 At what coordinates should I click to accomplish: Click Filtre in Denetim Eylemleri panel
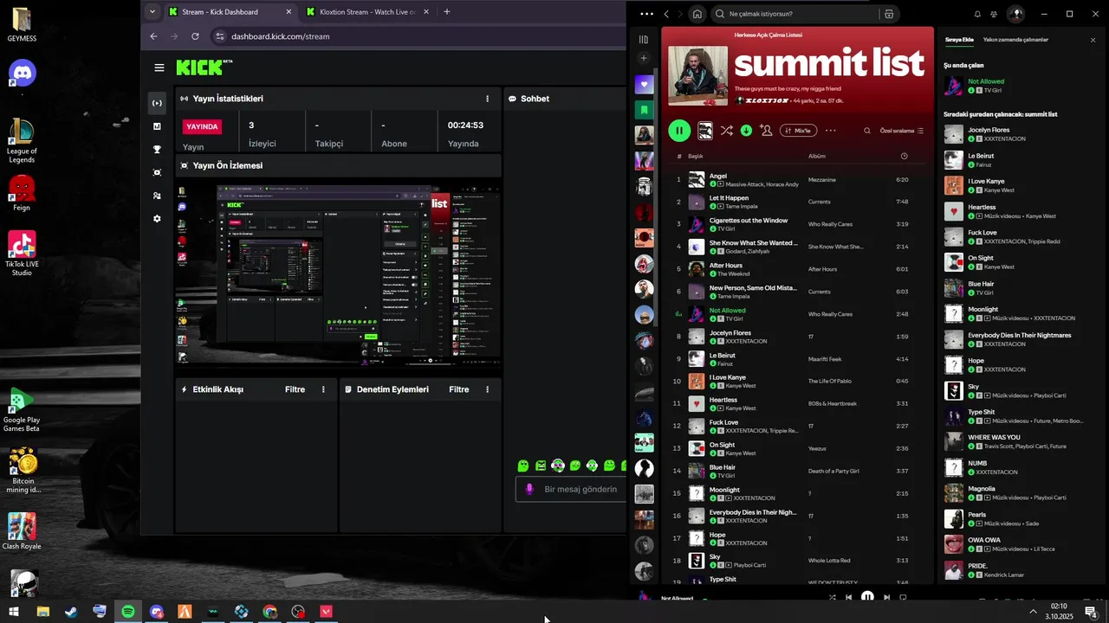[459, 389]
